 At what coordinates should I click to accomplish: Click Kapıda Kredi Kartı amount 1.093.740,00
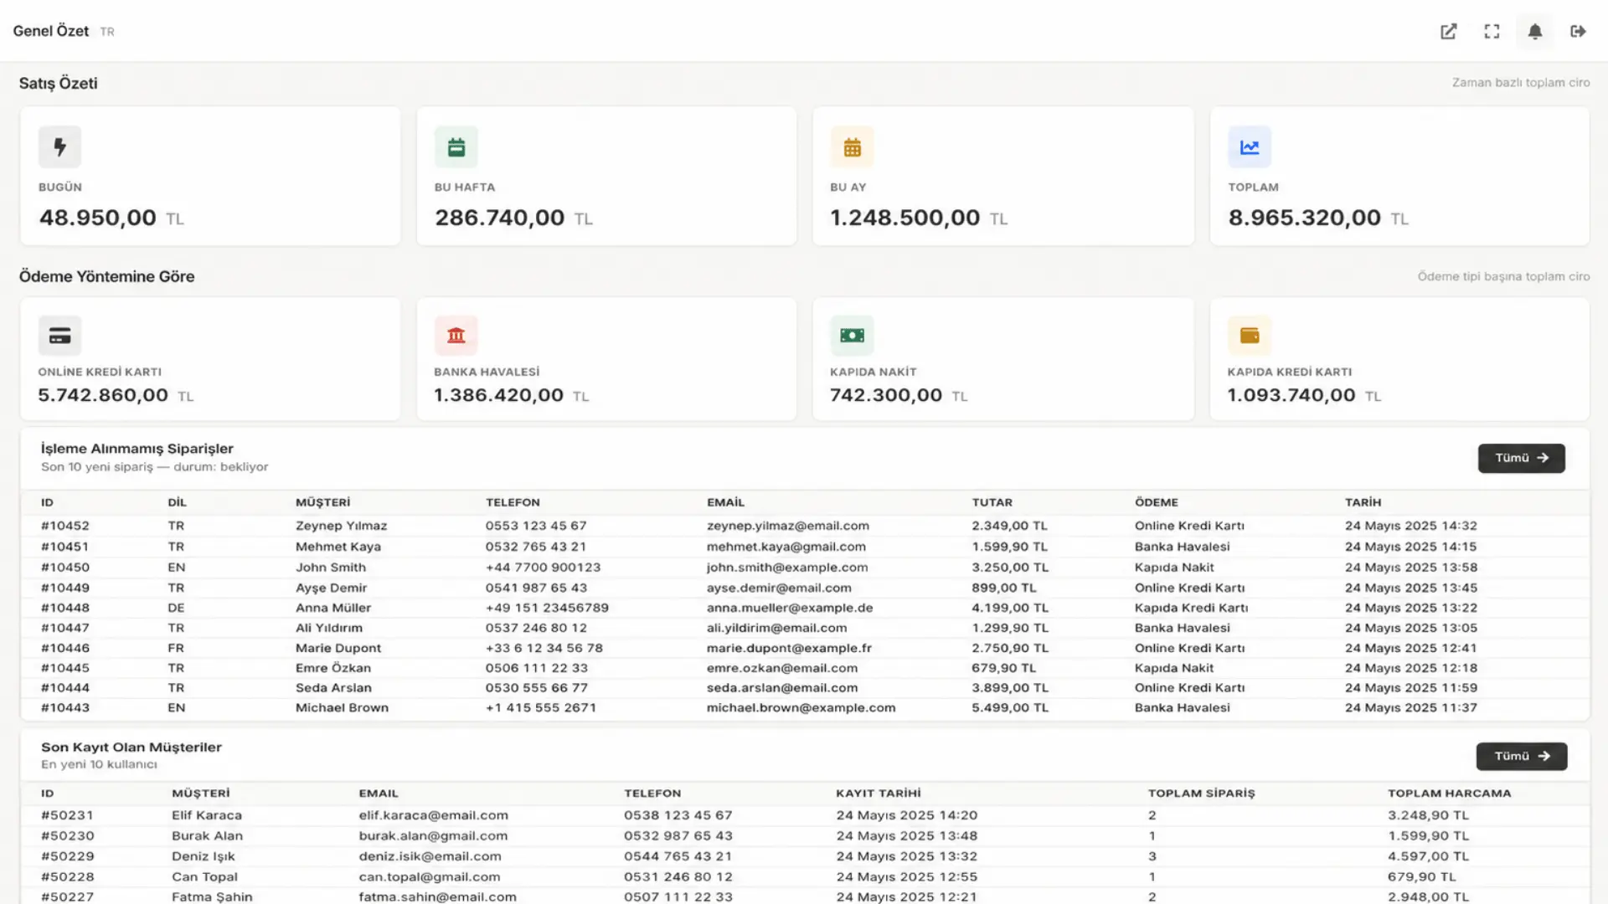[1291, 395]
